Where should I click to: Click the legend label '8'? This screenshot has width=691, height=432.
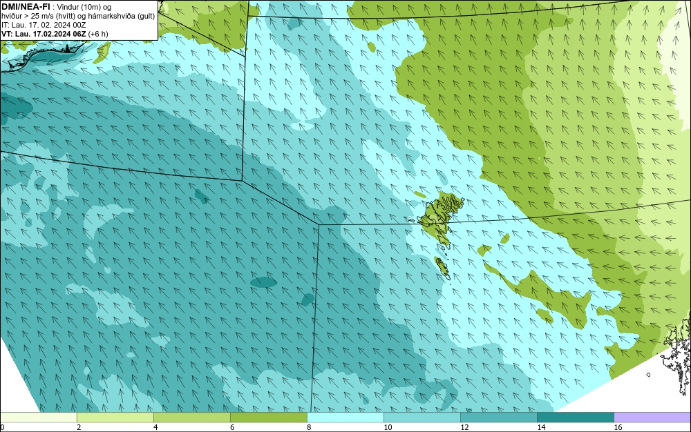pyautogui.click(x=309, y=427)
